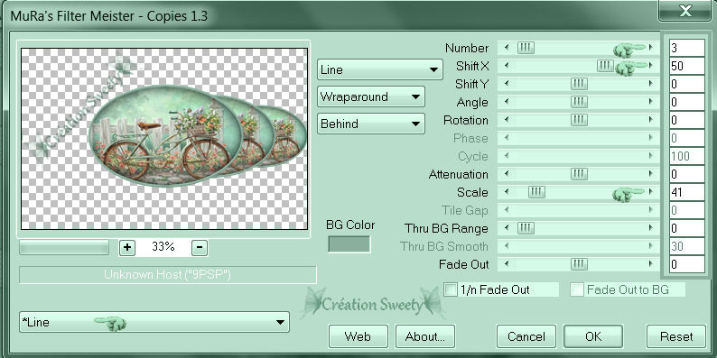
Task: Click the Attenuation slider handle
Action: [x=579, y=174]
